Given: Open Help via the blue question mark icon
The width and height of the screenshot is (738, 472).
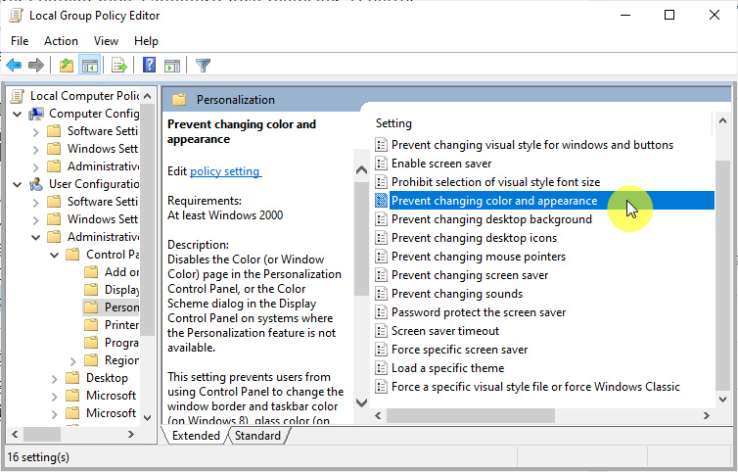Looking at the screenshot, I should [149, 66].
